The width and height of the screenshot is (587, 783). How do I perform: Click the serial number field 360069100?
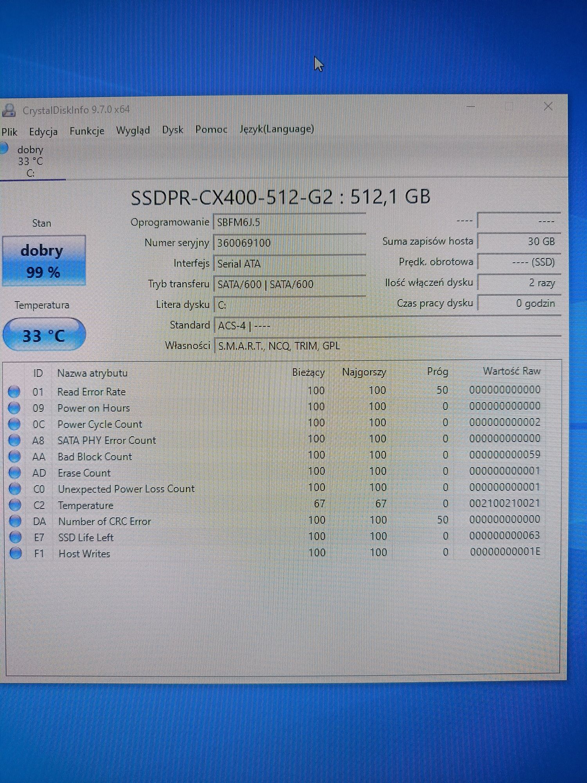pos(290,243)
